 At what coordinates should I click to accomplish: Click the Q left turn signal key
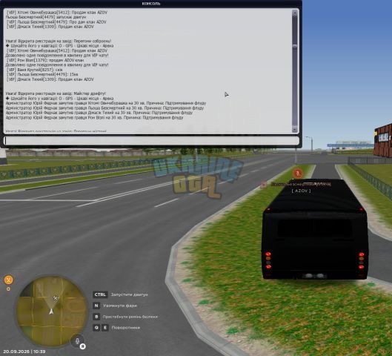(x=96, y=328)
